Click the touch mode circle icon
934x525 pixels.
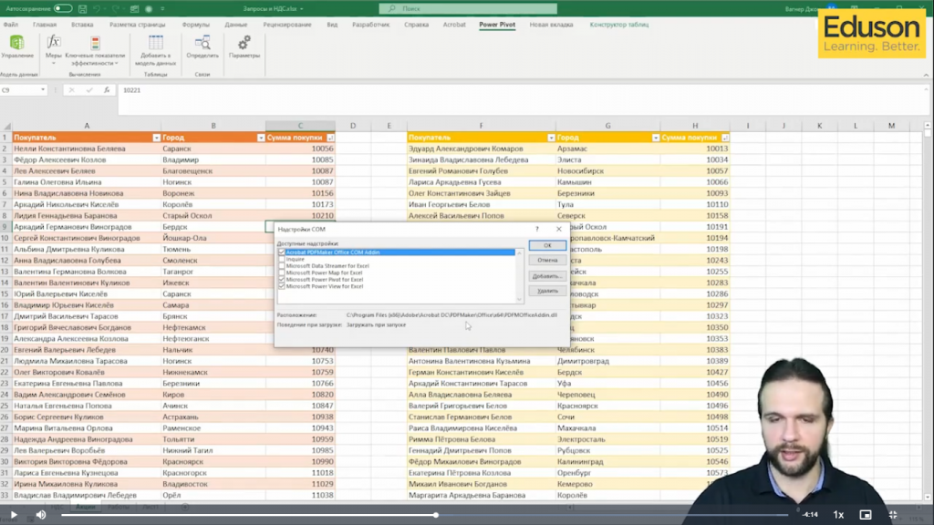pos(149,9)
